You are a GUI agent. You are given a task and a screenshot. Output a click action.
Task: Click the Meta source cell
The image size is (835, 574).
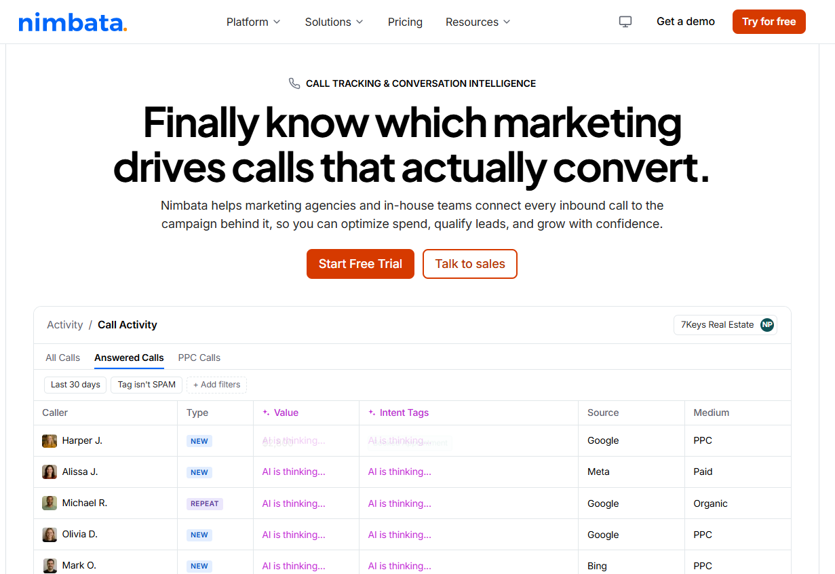point(598,472)
